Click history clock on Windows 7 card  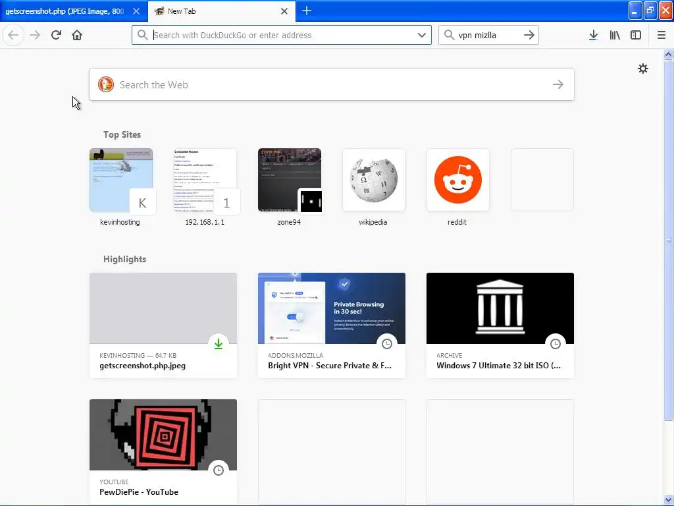pyautogui.click(x=556, y=344)
